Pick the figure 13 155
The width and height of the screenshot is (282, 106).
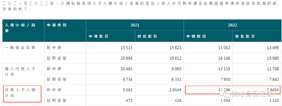pos(224,69)
